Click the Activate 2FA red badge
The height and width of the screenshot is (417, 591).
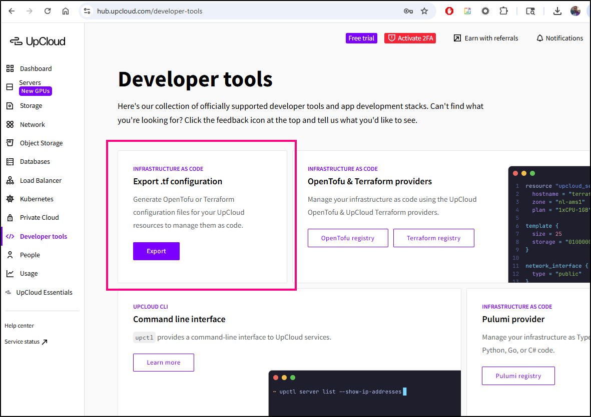coord(410,38)
